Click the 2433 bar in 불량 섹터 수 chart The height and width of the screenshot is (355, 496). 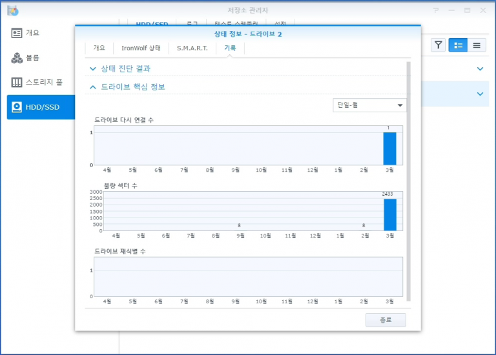coord(390,215)
